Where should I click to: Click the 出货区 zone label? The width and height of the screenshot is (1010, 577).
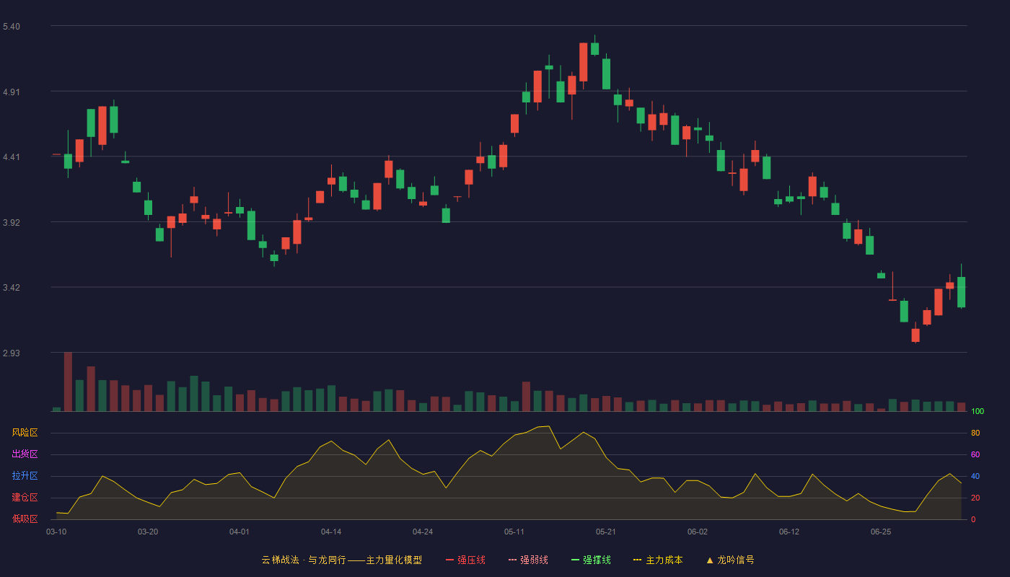tap(25, 454)
